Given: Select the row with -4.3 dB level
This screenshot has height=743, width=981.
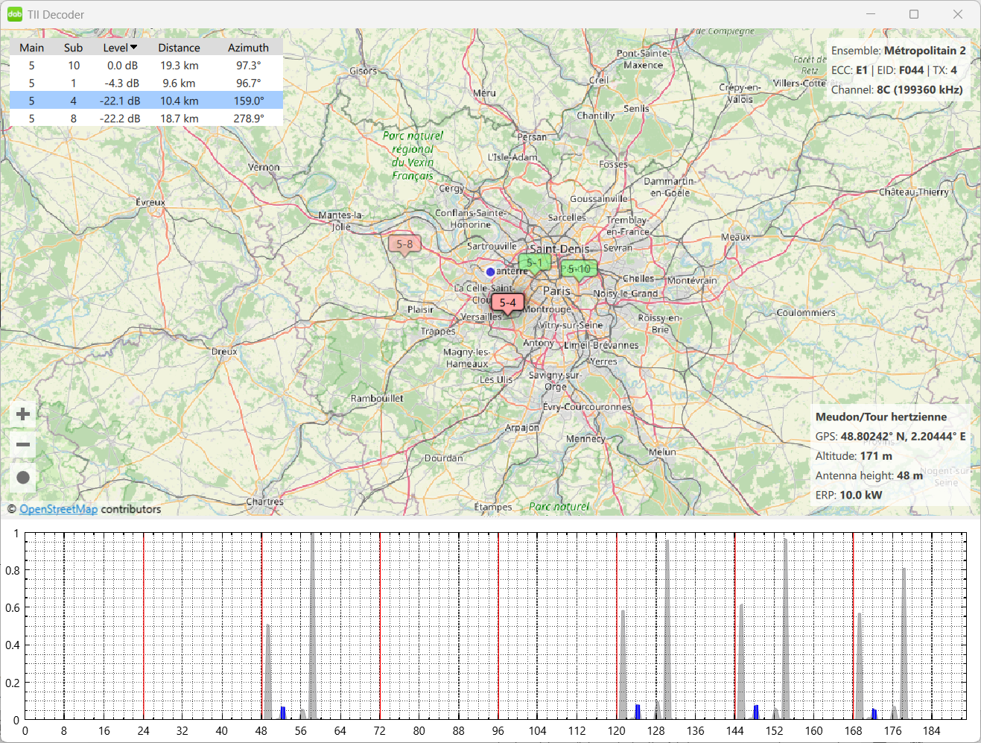Looking at the screenshot, I should [x=146, y=83].
